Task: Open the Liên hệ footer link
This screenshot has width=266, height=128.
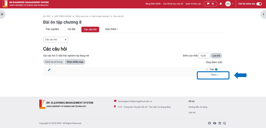Action: [x=192, y=113]
